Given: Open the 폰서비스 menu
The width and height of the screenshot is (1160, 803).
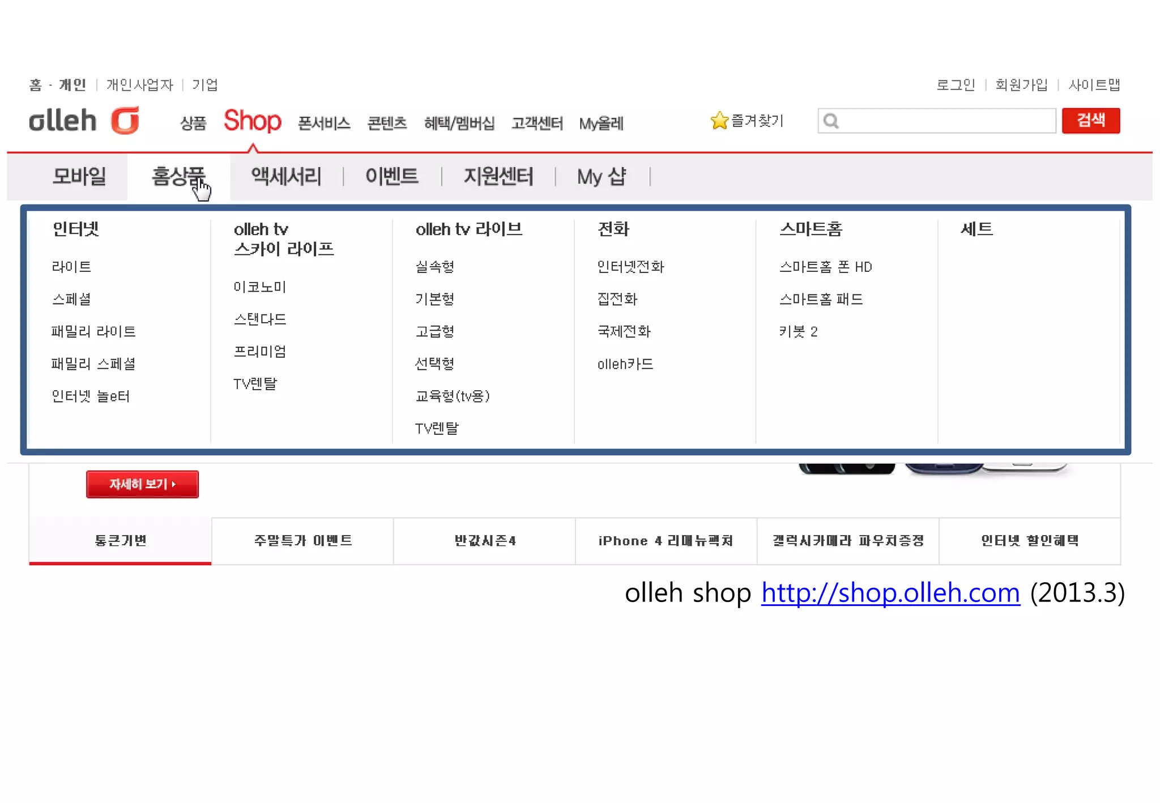Looking at the screenshot, I should point(325,123).
